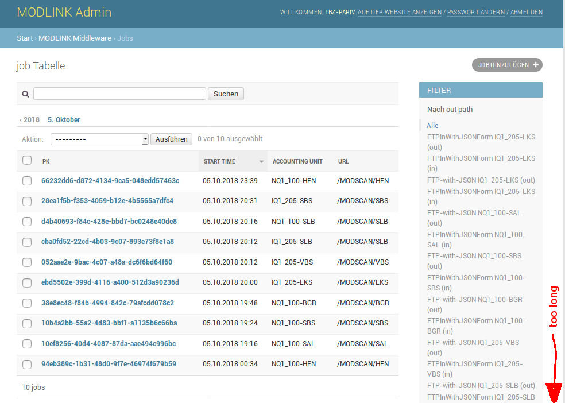Select the Alle filter option
This screenshot has height=403, width=565.
[x=432, y=125]
